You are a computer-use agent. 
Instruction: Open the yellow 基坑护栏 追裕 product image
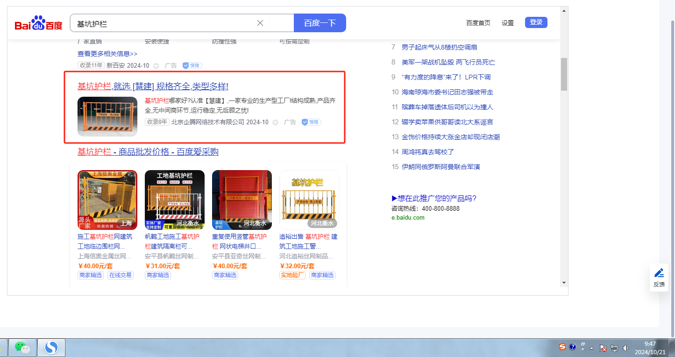coord(309,200)
